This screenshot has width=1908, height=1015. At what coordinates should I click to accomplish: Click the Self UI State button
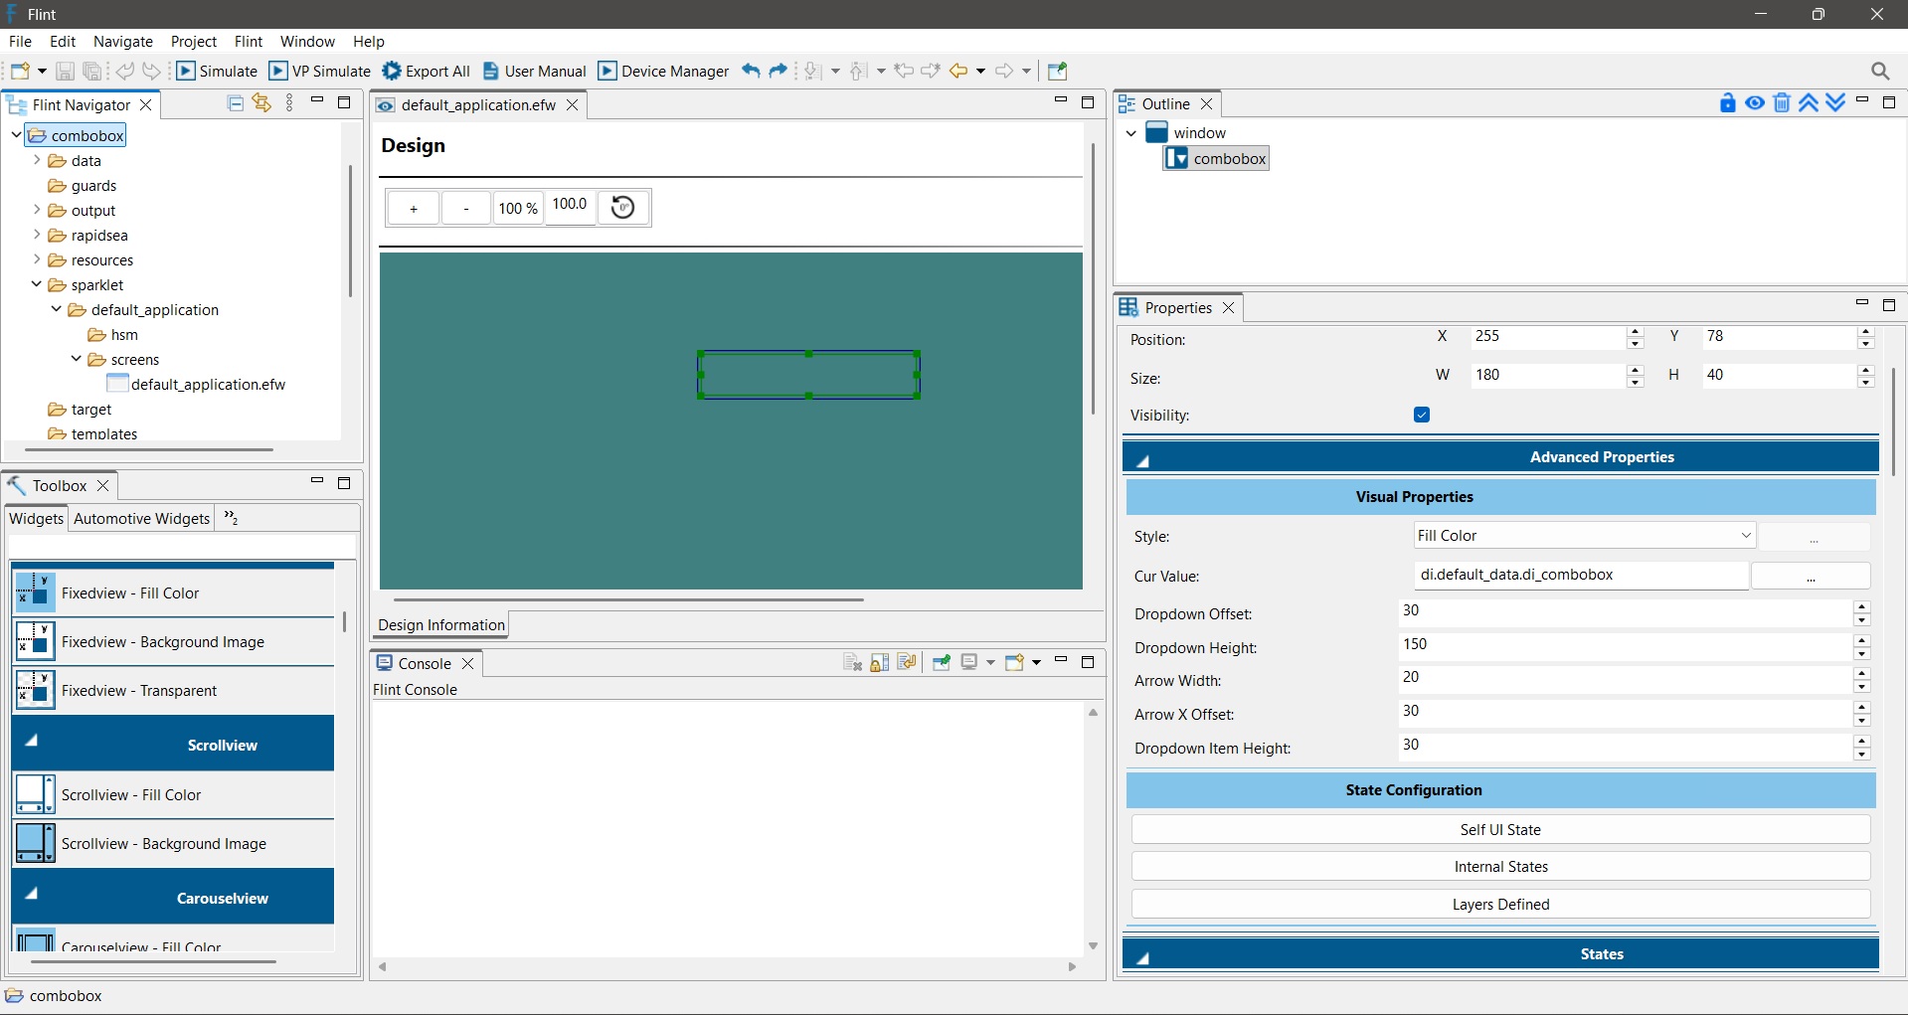[x=1500, y=830]
